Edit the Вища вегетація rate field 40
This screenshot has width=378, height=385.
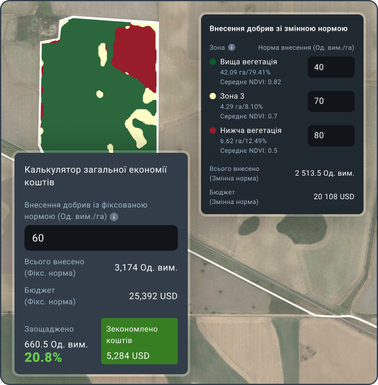331,67
